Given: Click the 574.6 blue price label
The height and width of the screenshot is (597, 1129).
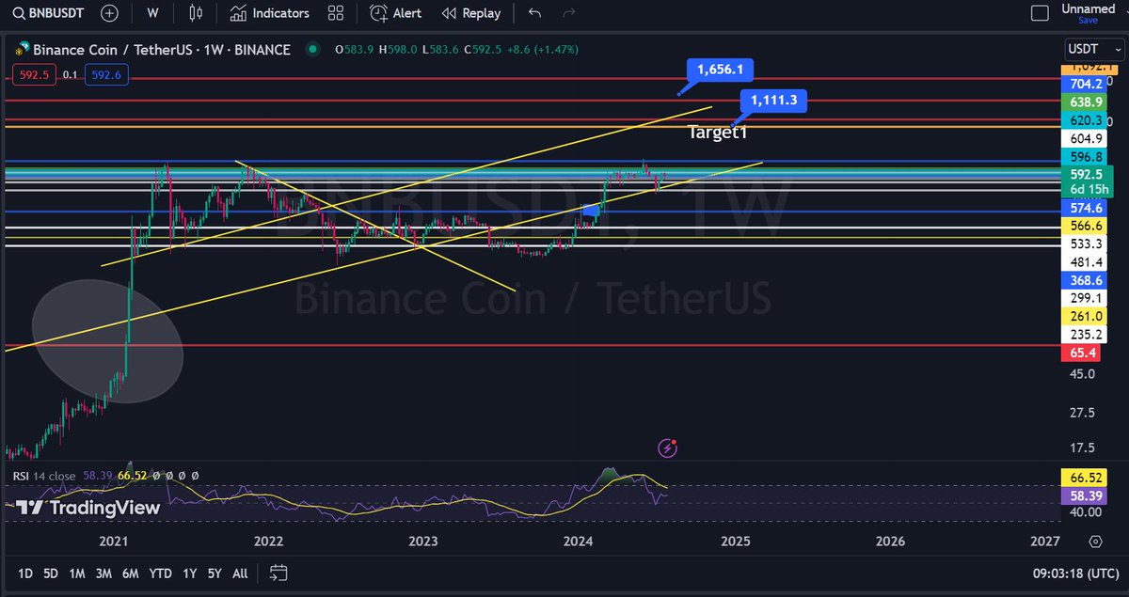Looking at the screenshot, I should [1085, 207].
